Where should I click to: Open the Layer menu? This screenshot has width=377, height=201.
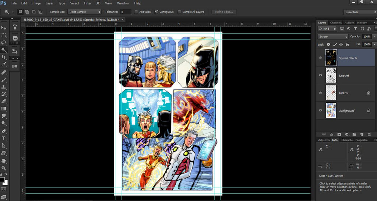(50, 3)
